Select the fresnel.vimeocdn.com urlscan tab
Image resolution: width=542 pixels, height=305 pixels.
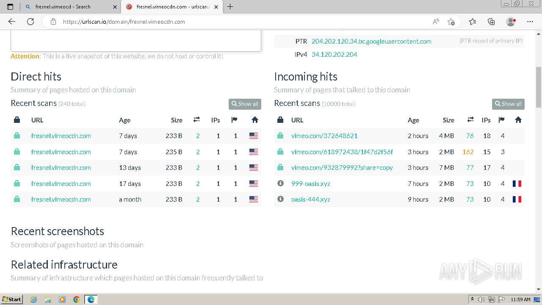pyautogui.click(x=171, y=7)
